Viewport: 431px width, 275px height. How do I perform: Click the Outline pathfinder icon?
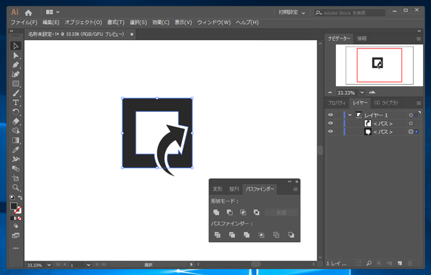point(276,235)
